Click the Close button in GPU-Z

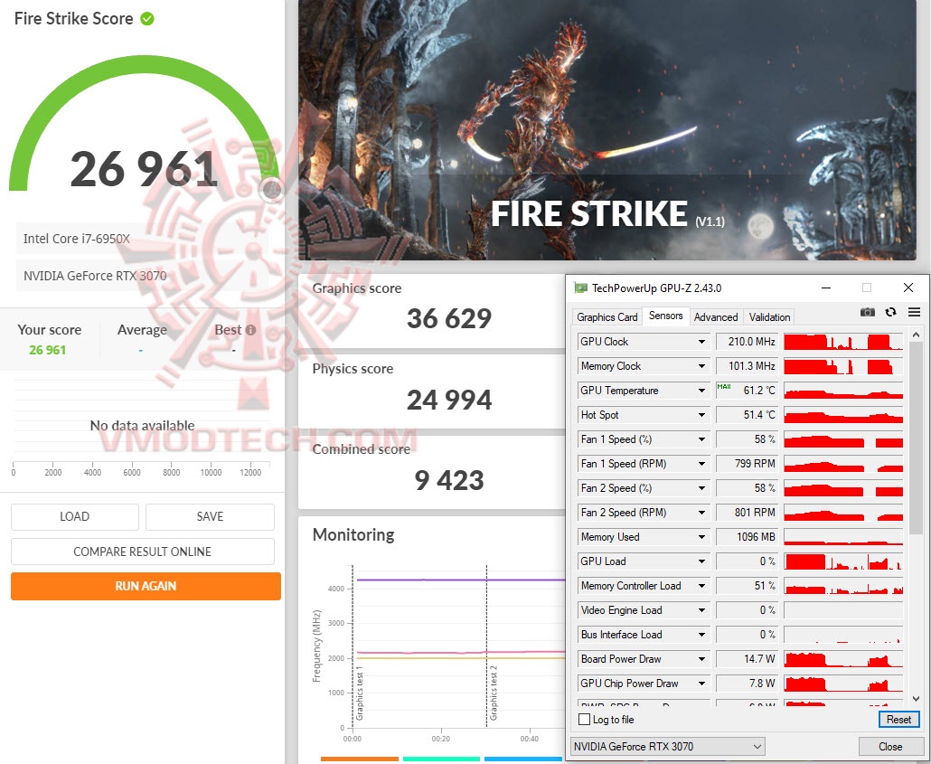tap(890, 746)
